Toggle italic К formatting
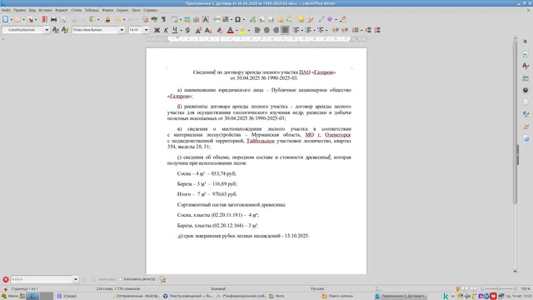 [x=166, y=30]
